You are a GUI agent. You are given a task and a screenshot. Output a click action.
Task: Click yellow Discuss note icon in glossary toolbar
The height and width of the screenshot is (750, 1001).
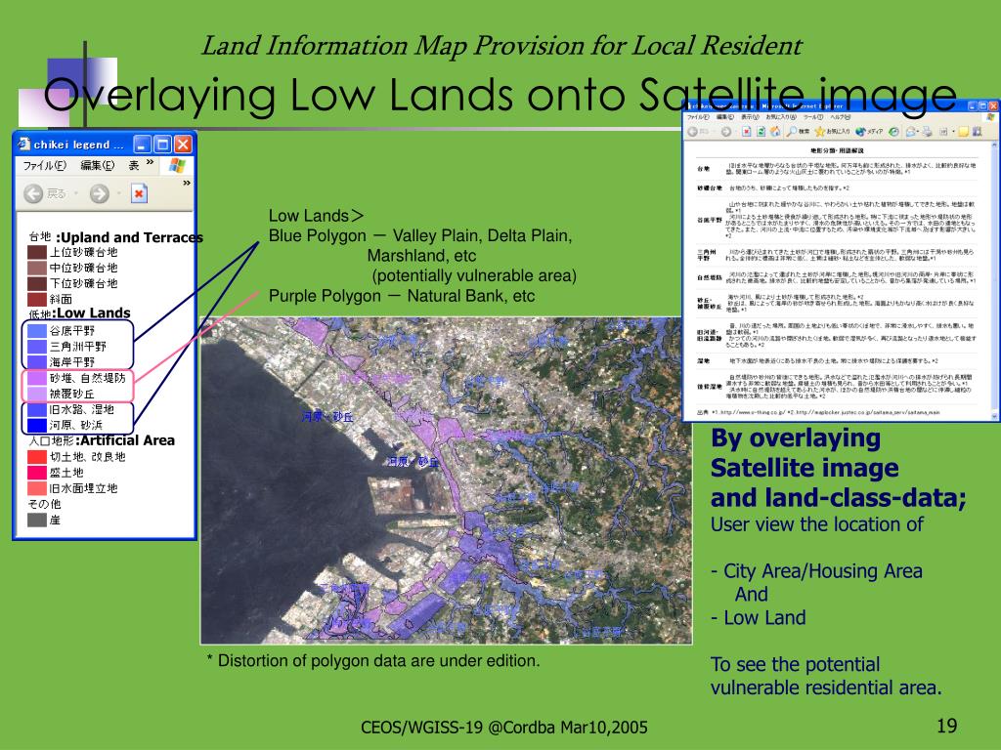pyautogui.click(x=964, y=132)
